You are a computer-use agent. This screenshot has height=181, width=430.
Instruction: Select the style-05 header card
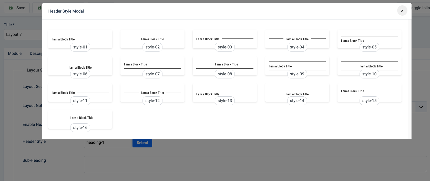tap(369, 39)
